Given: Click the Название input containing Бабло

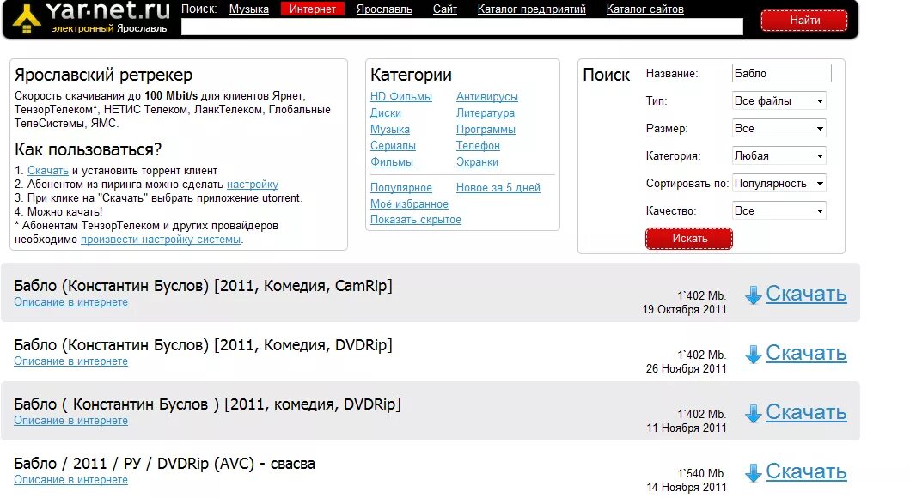Looking at the screenshot, I should pyautogui.click(x=782, y=73).
